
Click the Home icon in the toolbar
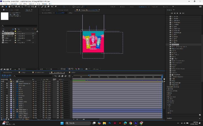click(3, 7)
